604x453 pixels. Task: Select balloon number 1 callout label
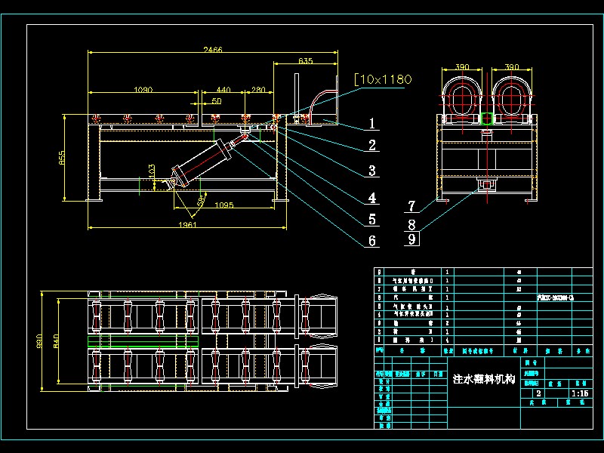pyautogui.click(x=371, y=122)
